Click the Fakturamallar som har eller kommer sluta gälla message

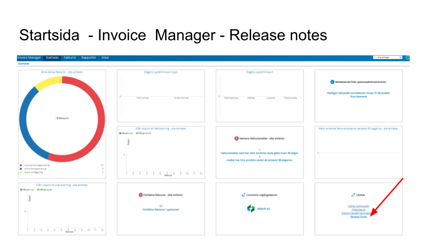260,153
